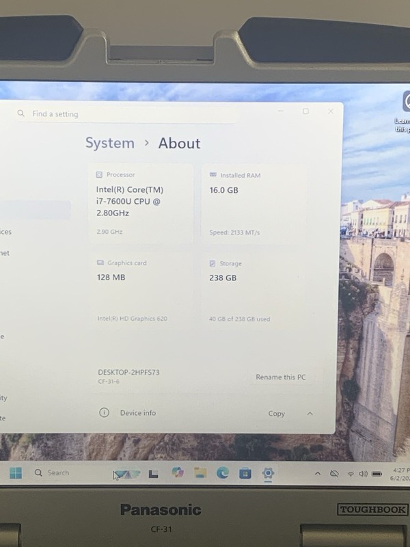410x547 pixels.
Task: Click the cloud sync status tray icon
Action: point(334,474)
